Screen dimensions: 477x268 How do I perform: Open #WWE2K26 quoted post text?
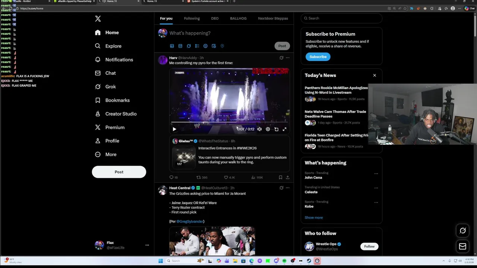227,148
